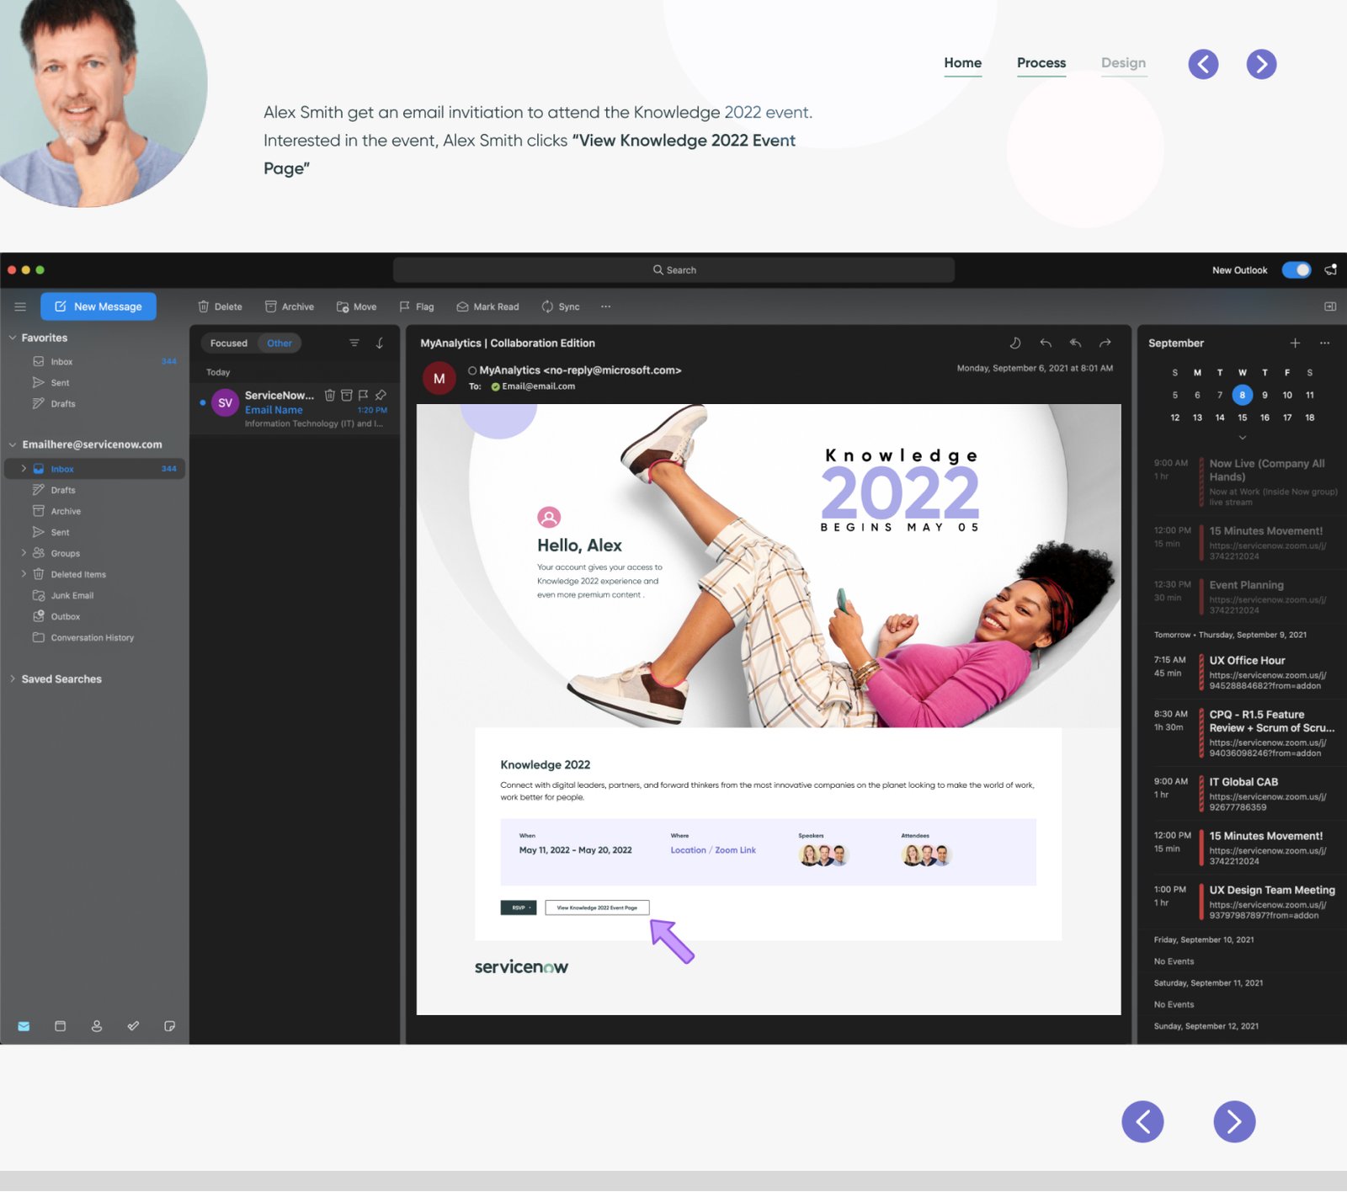Open the calendar panel ellipsis menu
Screen dimensions: 1347x1192
pyautogui.click(x=1324, y=343)
